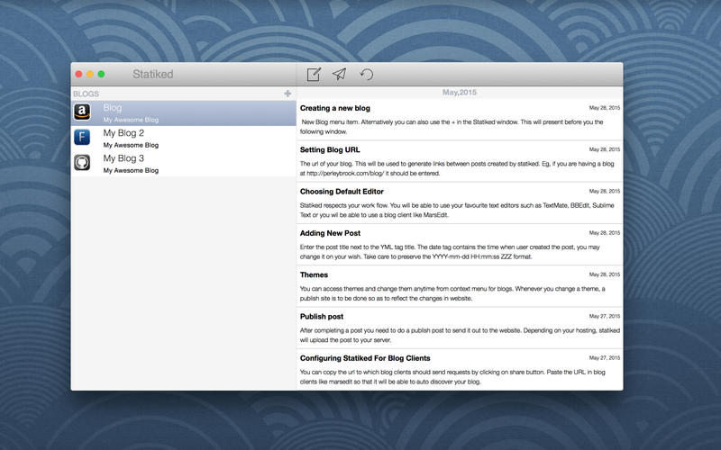721x450 pixels.
Task: Click the compose new post icon
Action: tap(314, 74)
